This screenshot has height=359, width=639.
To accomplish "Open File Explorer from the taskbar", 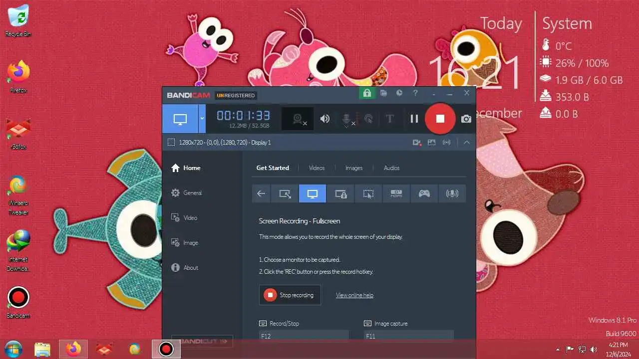I will click(42, 349).
